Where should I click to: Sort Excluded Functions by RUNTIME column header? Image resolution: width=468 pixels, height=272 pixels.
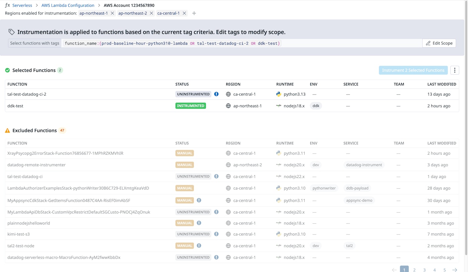coord(285,143)
